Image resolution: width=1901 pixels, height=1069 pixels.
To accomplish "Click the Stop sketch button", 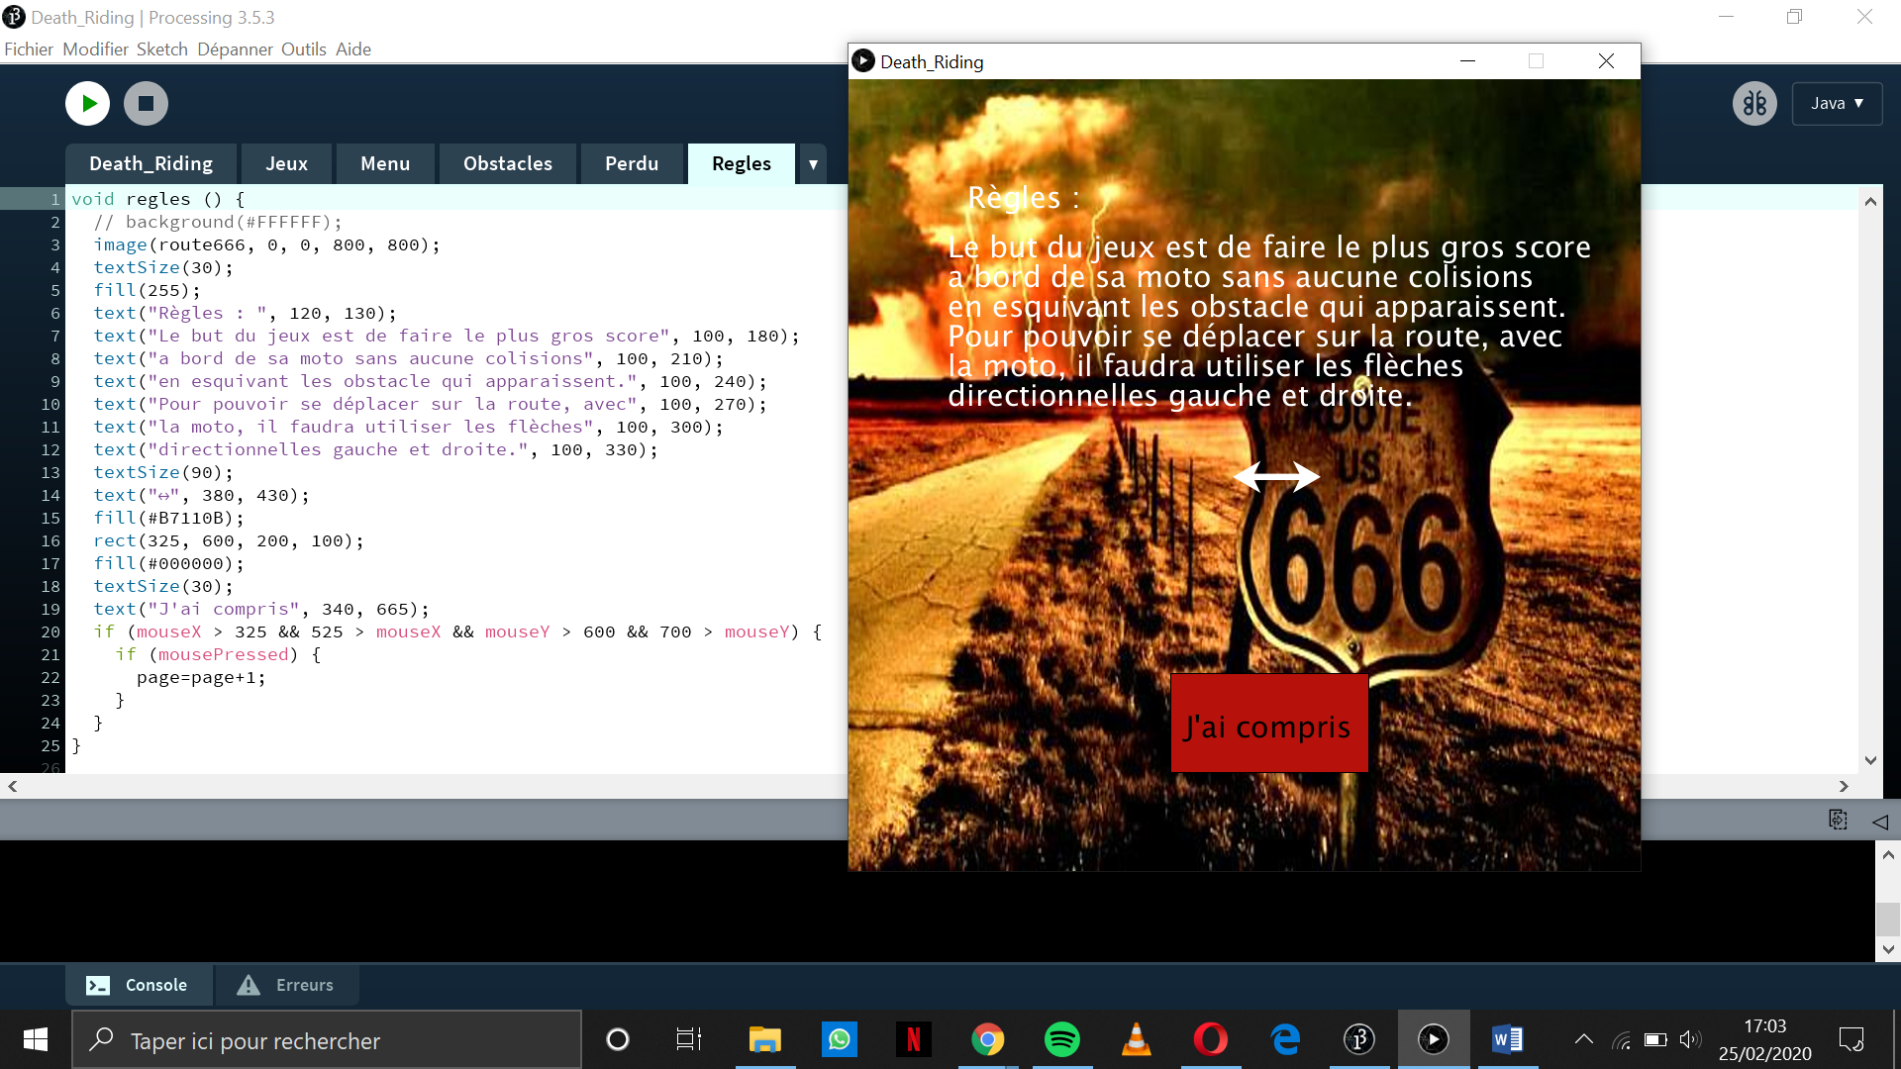I will (146, 103).
